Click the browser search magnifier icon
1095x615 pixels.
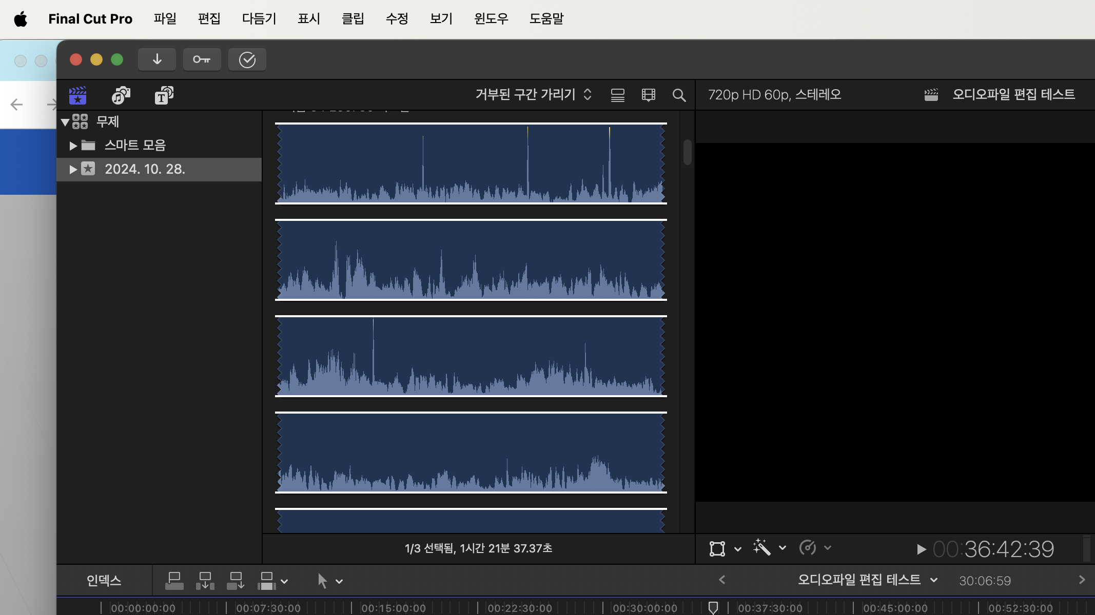(679, 95)
